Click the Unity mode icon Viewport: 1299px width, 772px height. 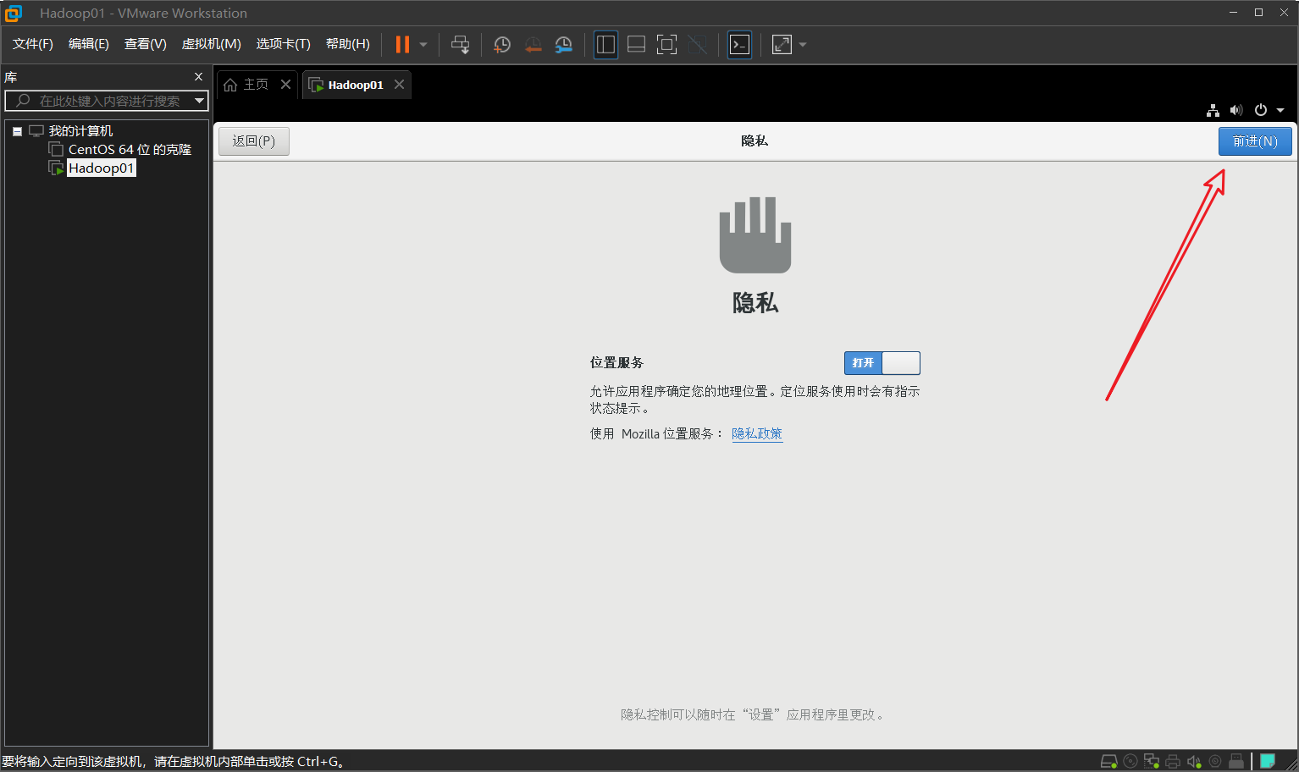pyautogui.click(x=697, y=45)
